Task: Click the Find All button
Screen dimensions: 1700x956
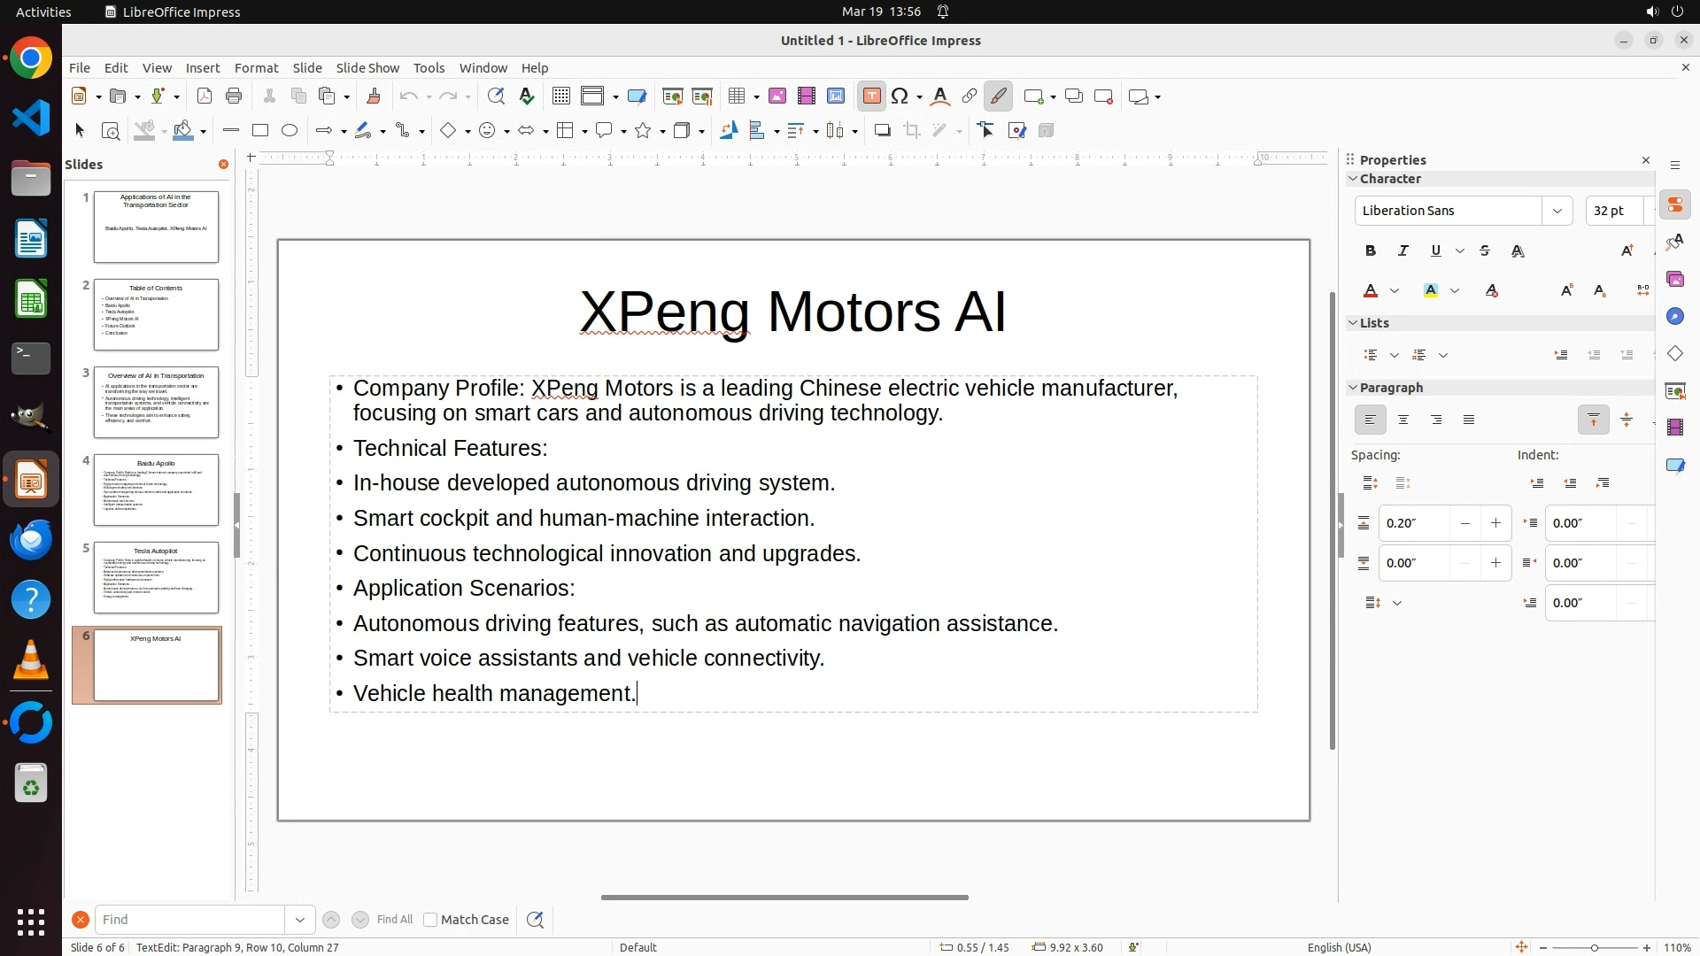Action: pyautogui.click(x=394, y=920)
